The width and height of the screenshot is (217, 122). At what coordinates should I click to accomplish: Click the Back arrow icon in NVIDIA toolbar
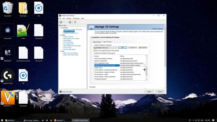[x=61, y=22]
